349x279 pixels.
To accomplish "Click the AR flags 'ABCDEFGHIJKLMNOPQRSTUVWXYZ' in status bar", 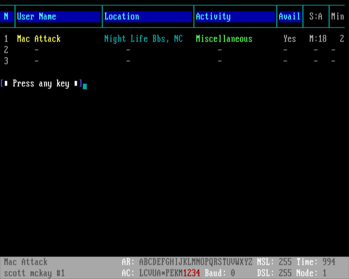I will click(195, 262).
